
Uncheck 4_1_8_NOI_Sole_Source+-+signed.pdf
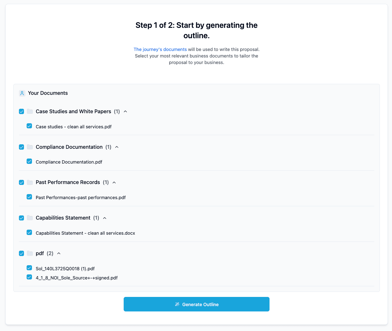coord(29,277)
